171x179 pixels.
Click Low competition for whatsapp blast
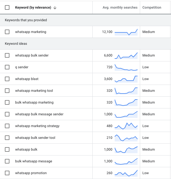[x=146, y=79]
